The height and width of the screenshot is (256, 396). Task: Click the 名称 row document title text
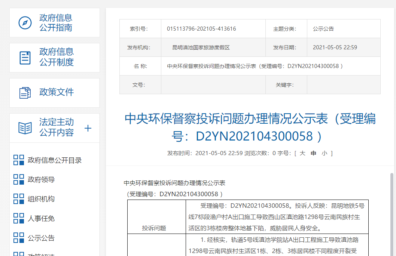[255, 66]
